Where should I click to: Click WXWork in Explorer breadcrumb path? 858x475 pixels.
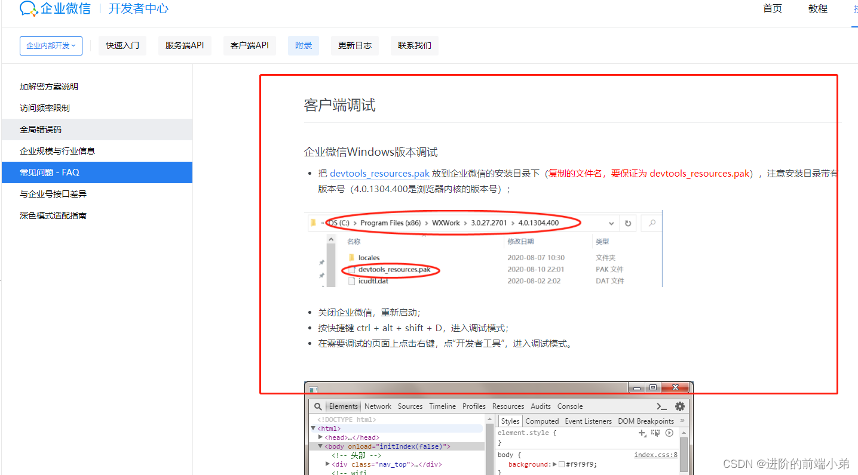[446, 223]
